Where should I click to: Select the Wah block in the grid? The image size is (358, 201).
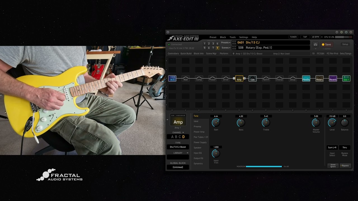[185, 78]
